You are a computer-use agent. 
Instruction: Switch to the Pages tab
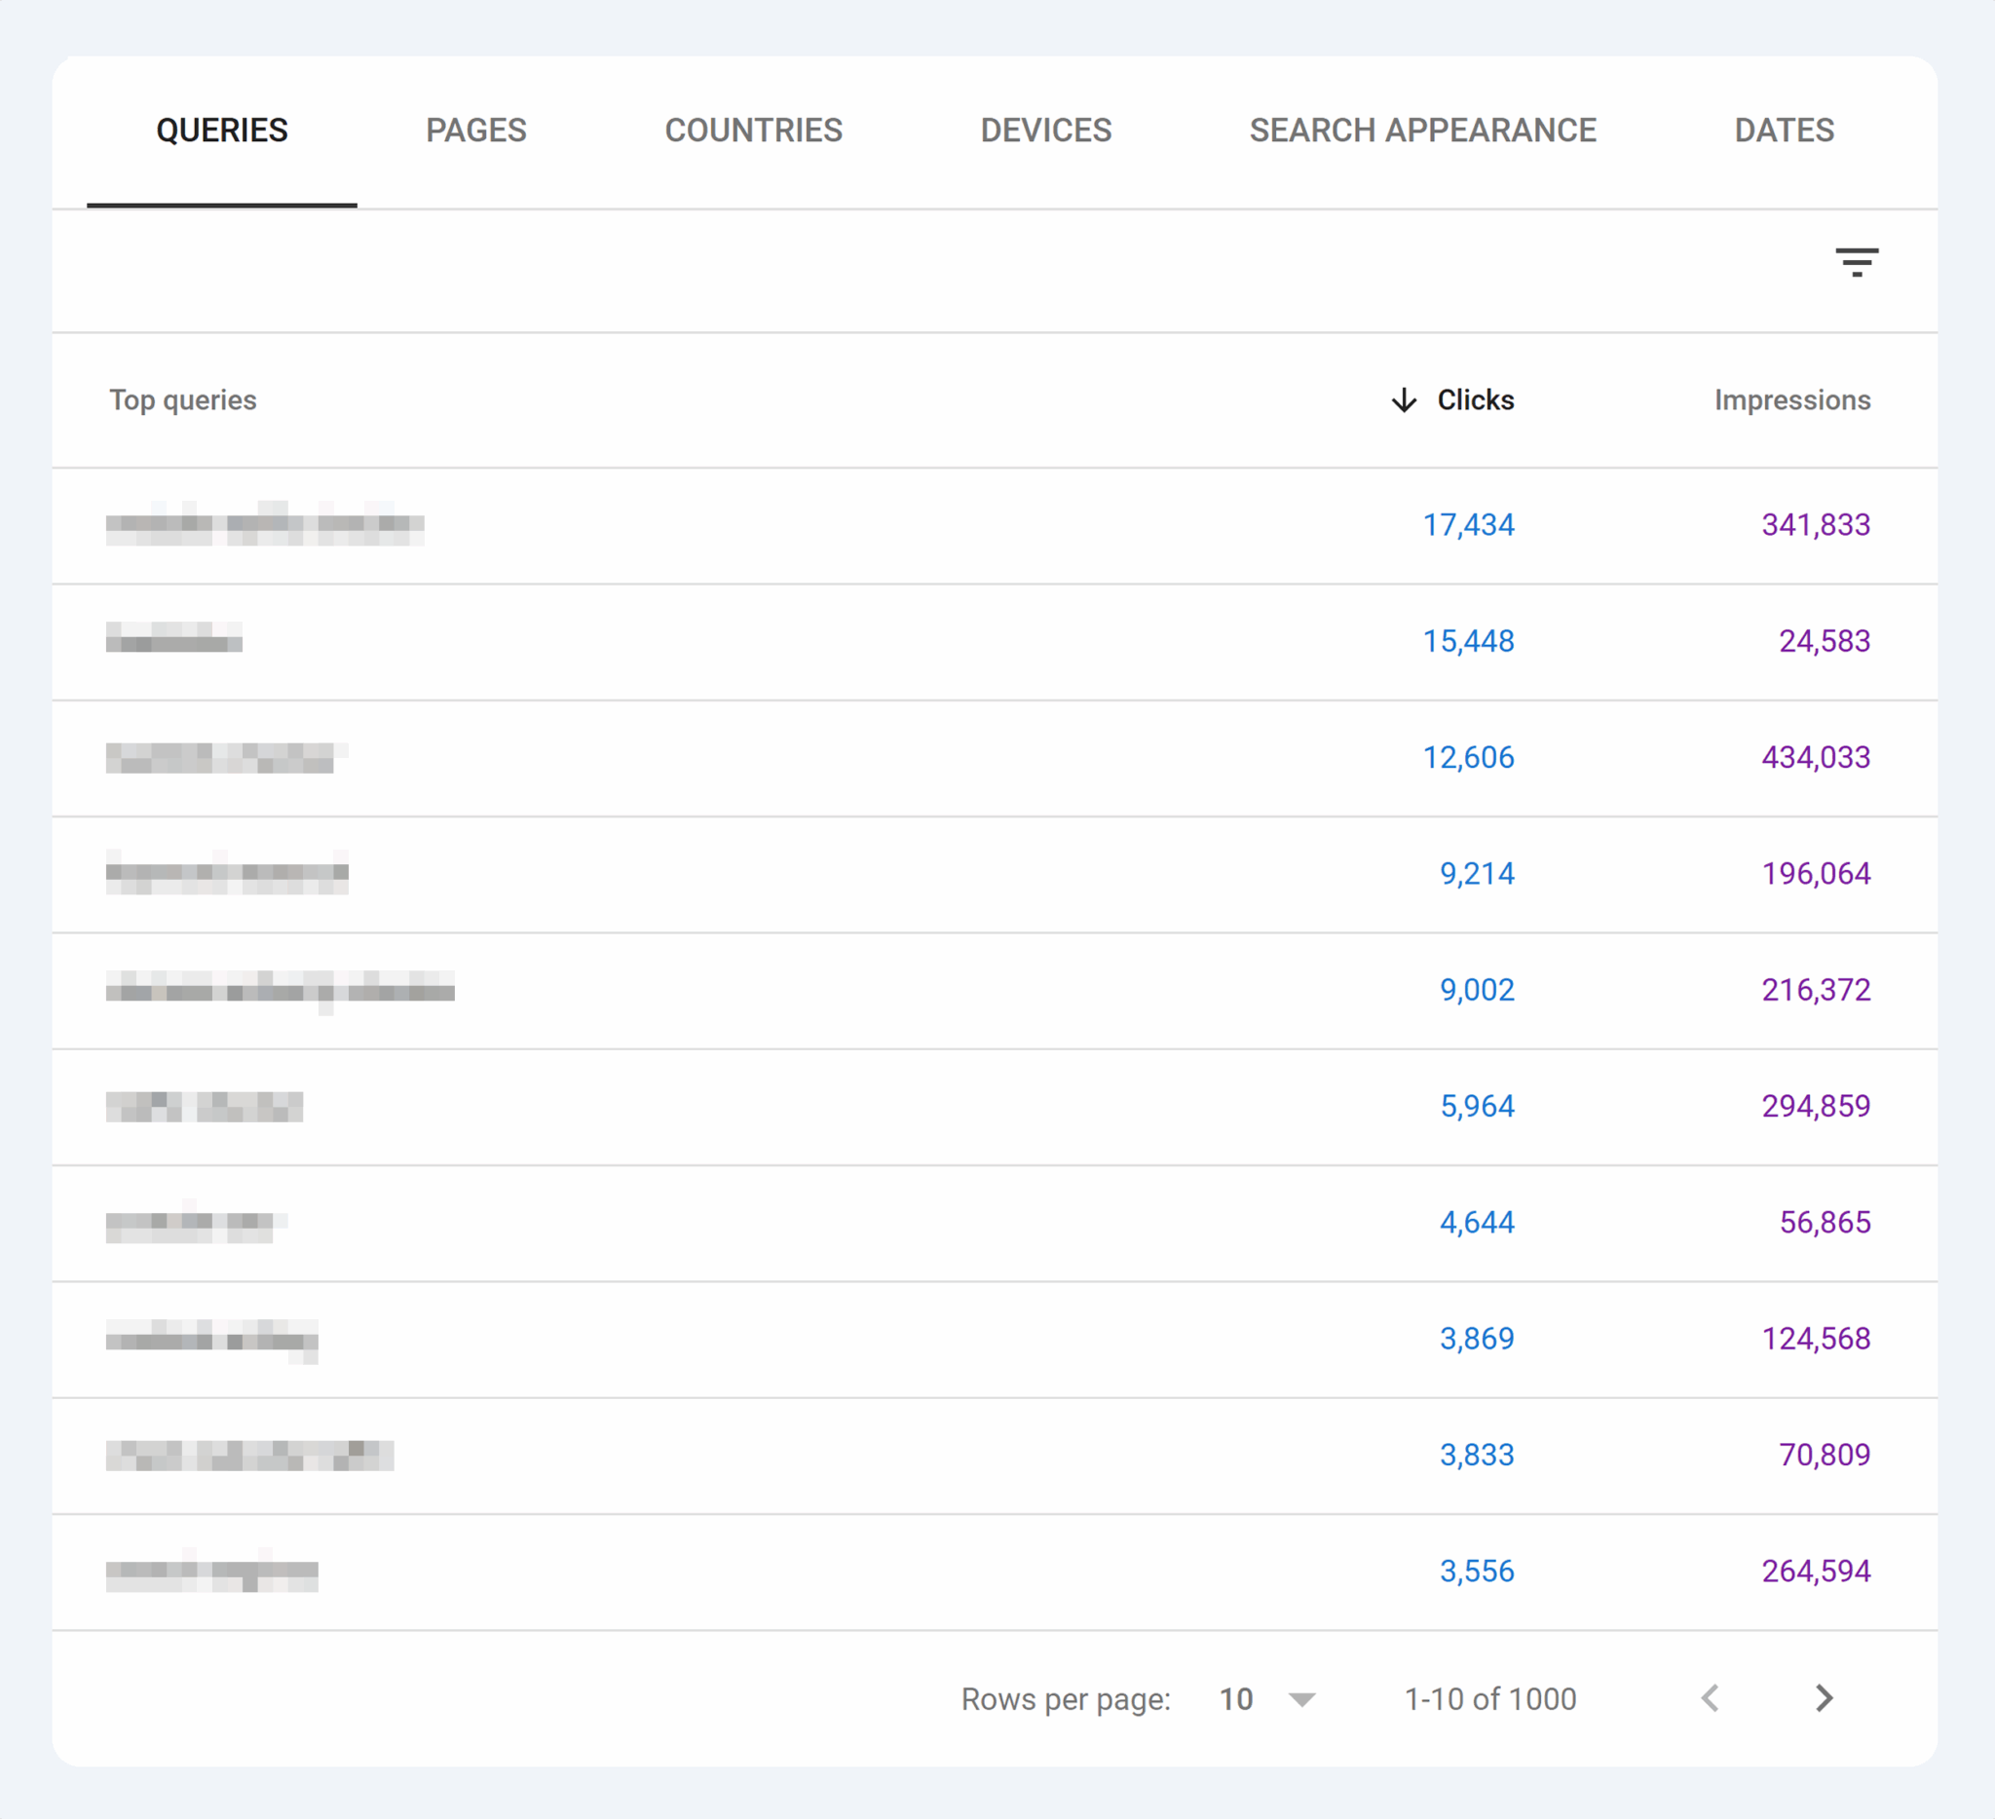(476, 130)
